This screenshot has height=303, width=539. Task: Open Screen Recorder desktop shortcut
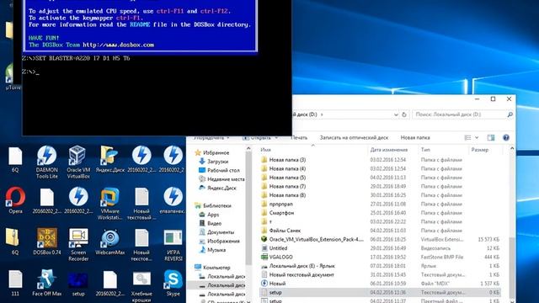[x=78, y=245]
